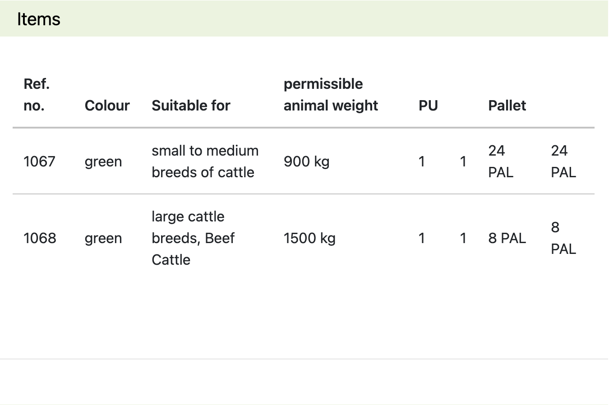Click the Suitable for column header
609x405 pixels.
pyautogui.click(x=191, y=106)
